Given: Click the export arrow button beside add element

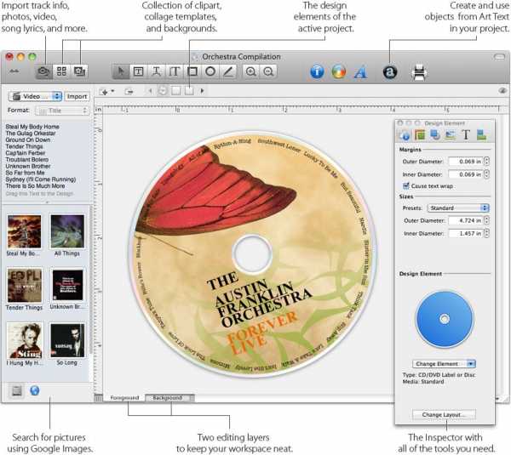Looking at the screenshot, I should tap(129, 92).
